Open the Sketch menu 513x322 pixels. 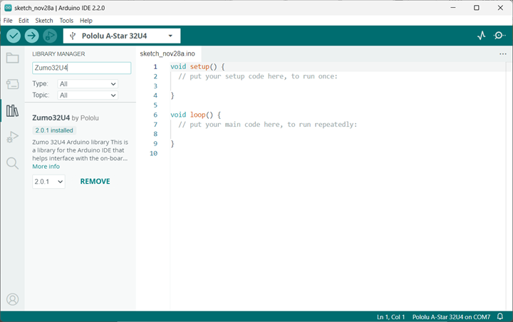(43, 21)
